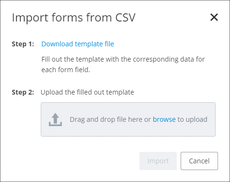The image size is (230, 182).
Task: Click the Upload the filled out template text
Action: coord(87,92)
